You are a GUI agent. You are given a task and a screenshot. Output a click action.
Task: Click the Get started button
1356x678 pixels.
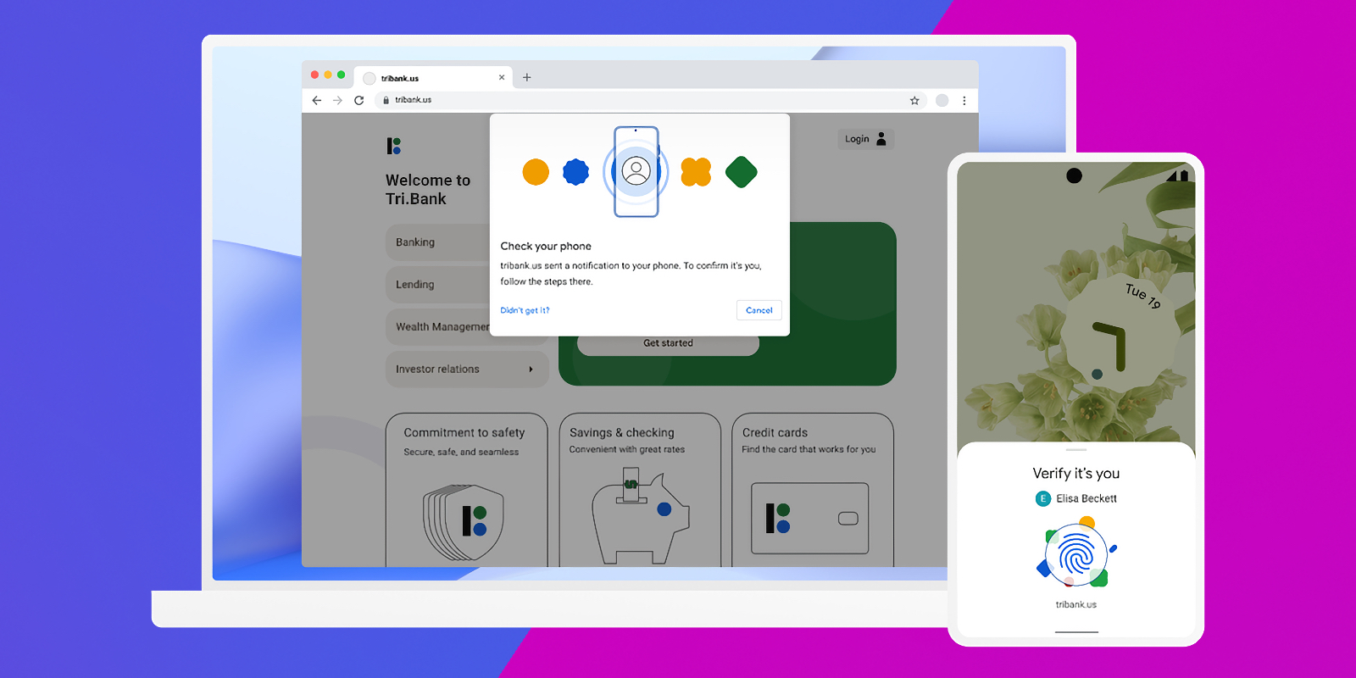(x=668, y=344)
